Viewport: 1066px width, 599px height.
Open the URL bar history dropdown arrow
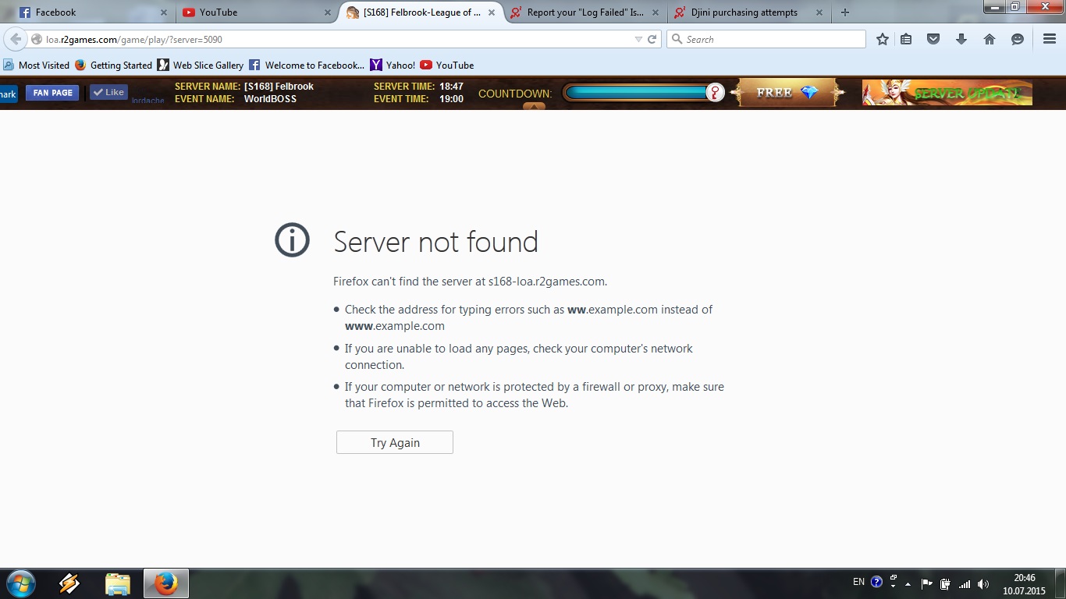(638, 40)
